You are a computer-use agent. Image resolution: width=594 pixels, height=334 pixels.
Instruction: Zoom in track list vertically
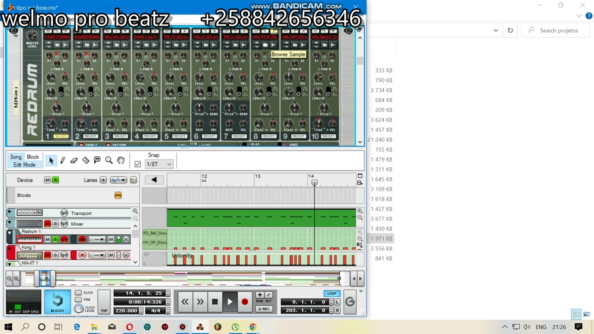[x=135, y=211]
